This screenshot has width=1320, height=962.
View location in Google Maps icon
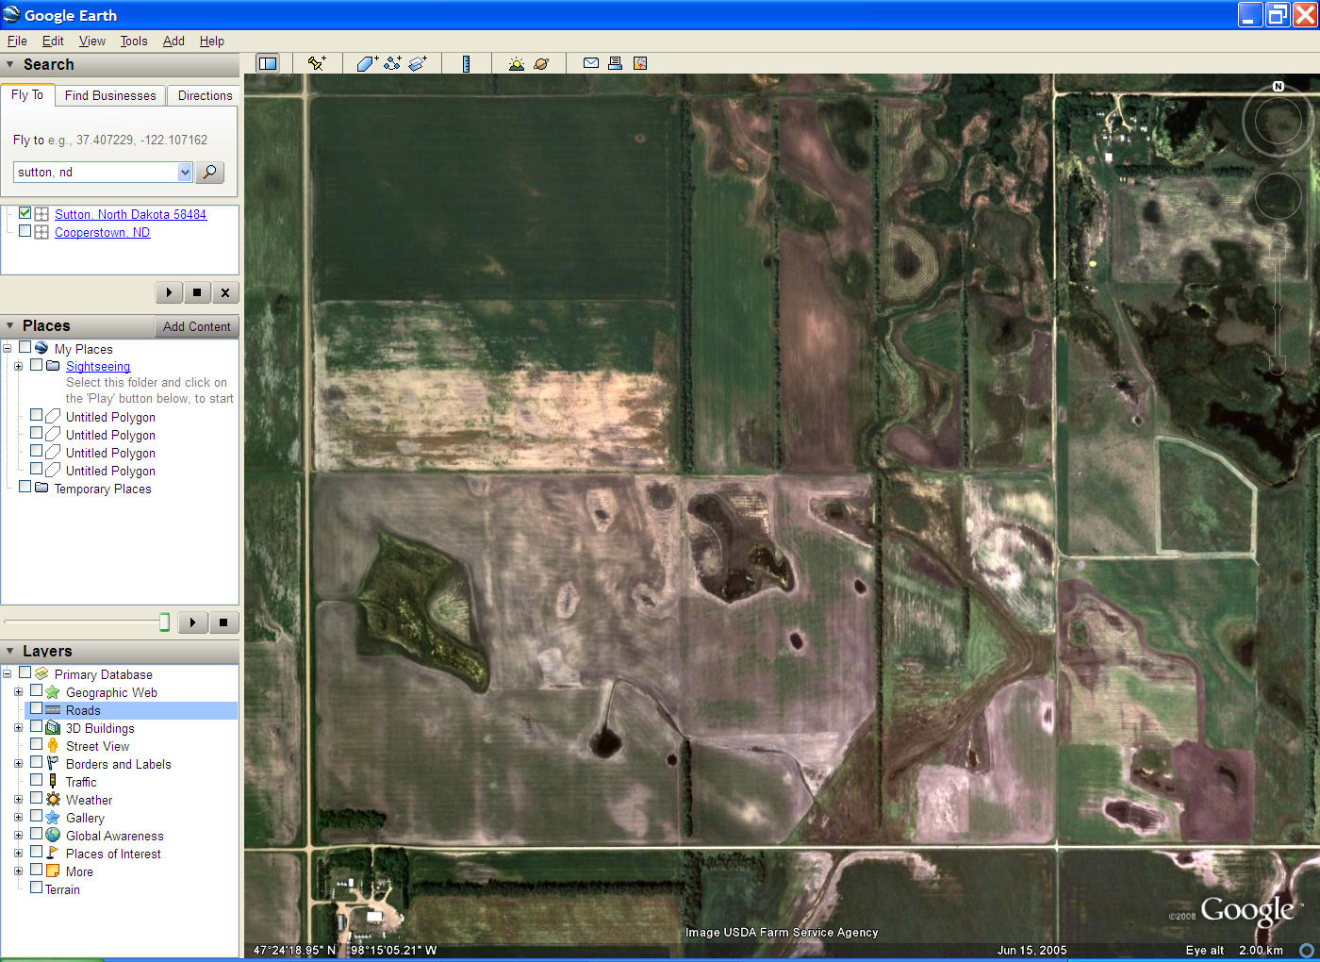[640, 63]
